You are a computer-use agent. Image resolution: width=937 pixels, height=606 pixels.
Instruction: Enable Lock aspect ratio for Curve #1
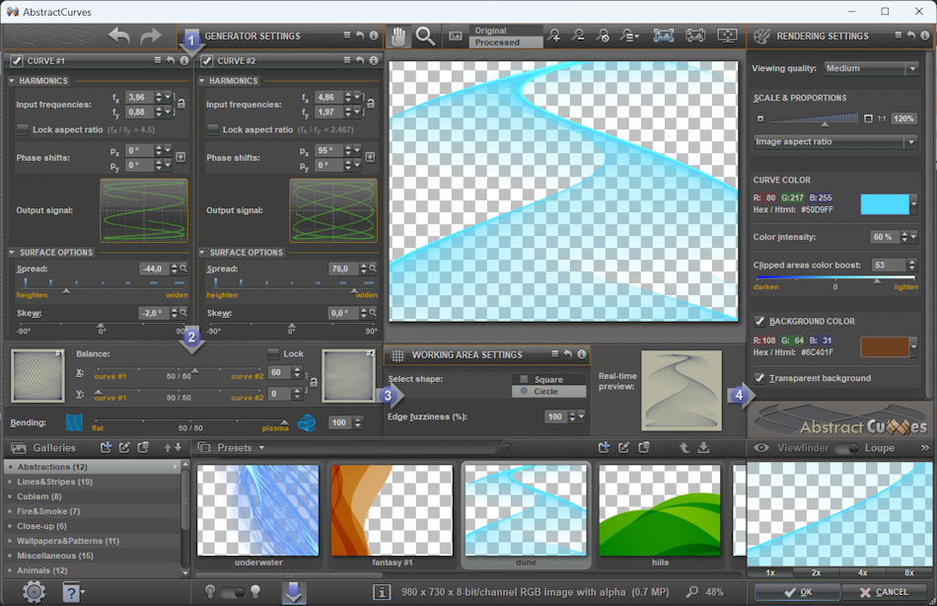tap(23, 129)
